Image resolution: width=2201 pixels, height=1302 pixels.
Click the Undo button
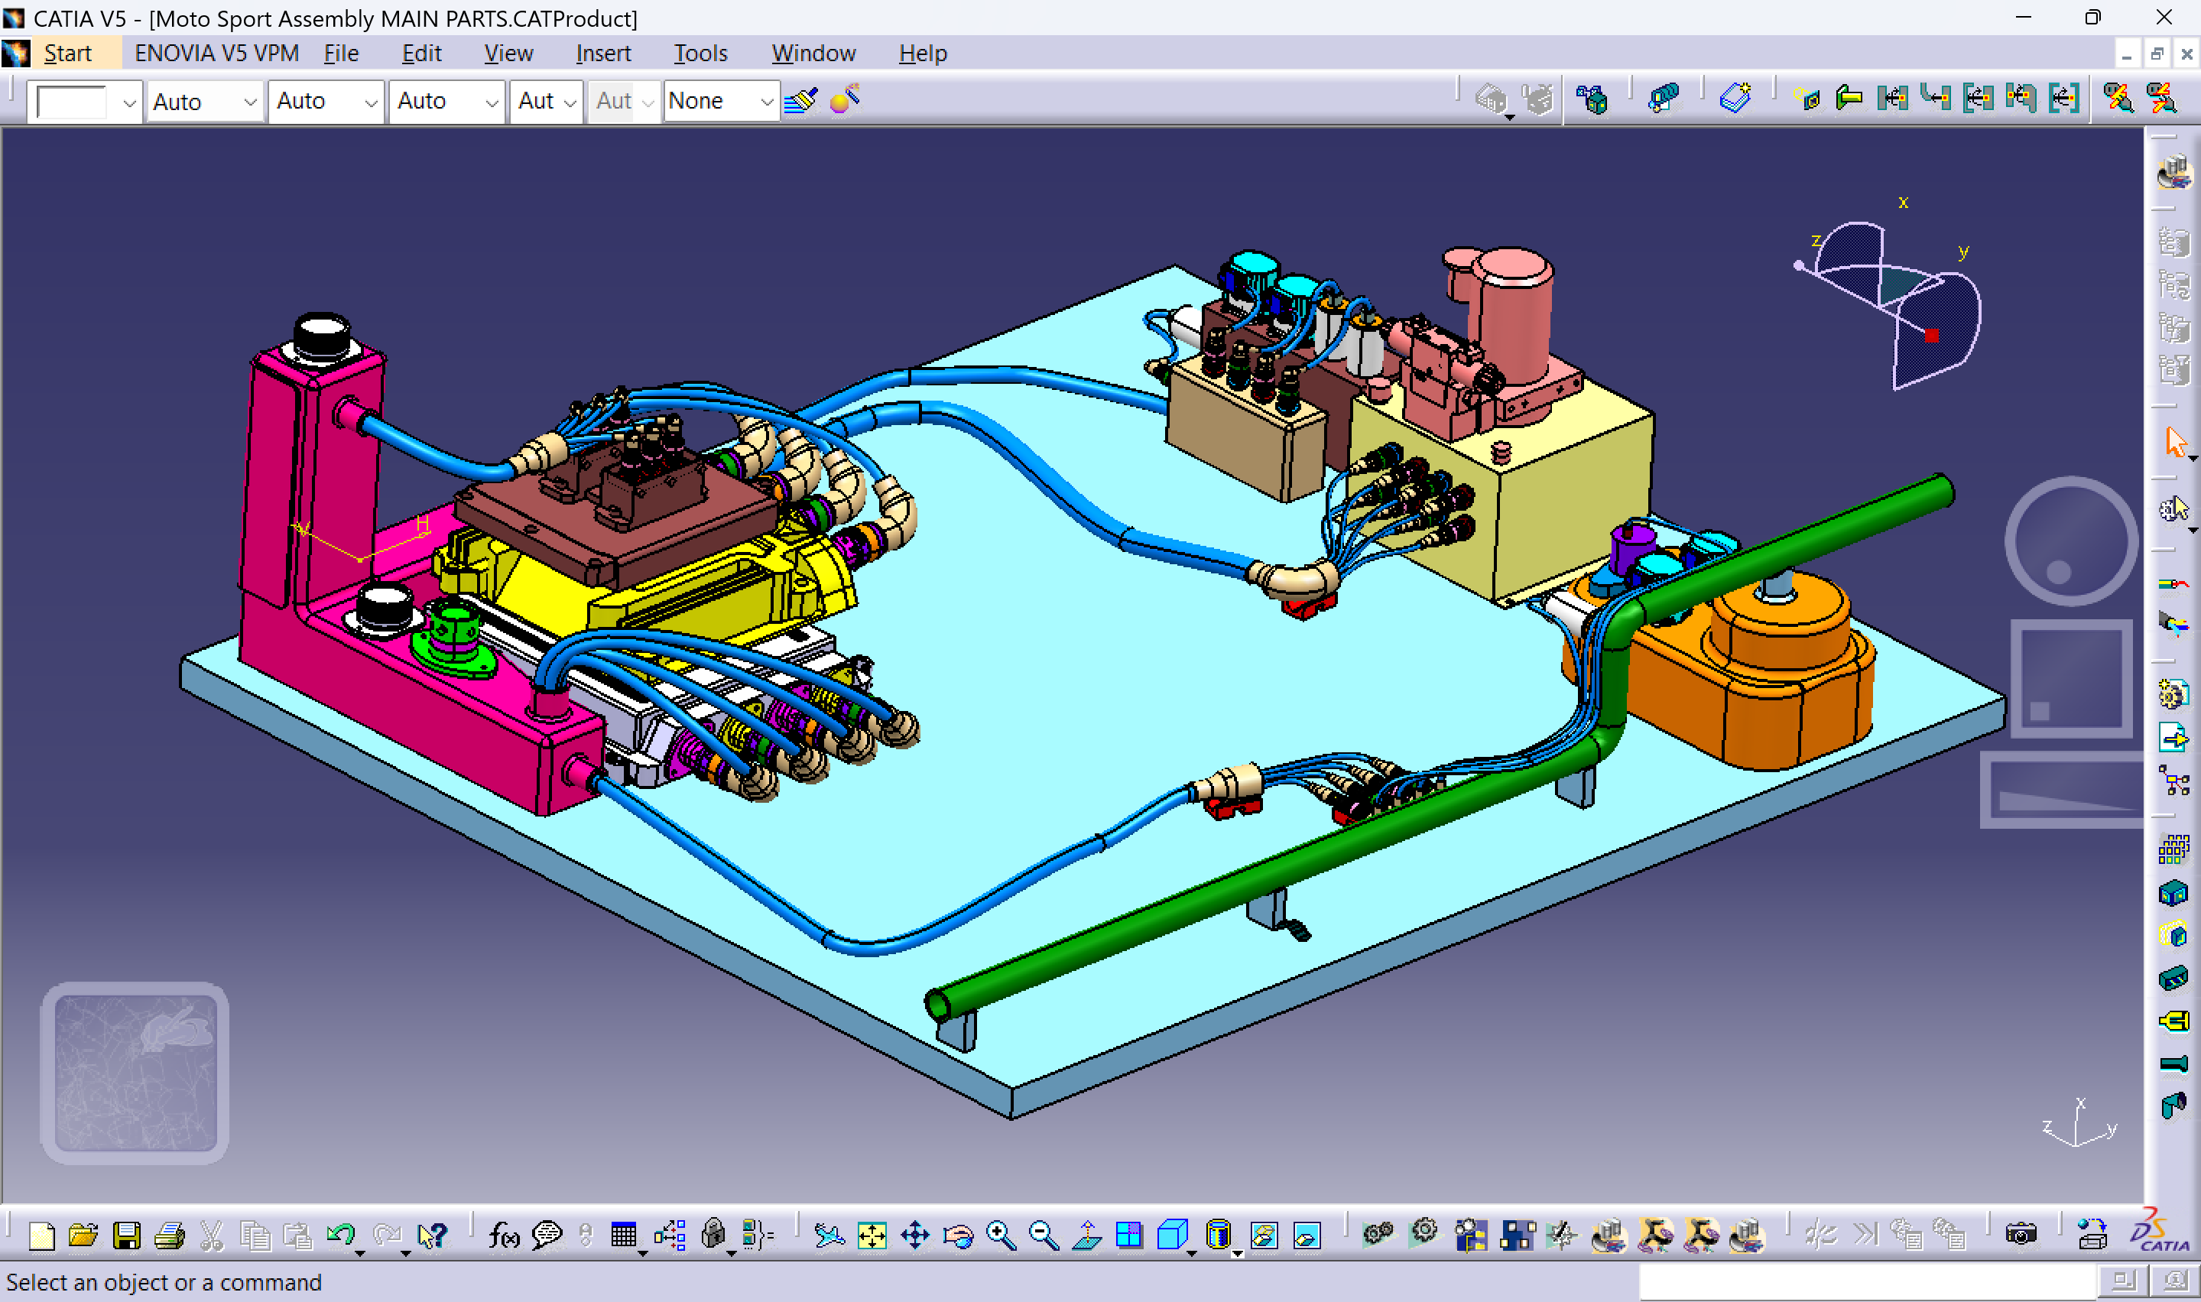coord(342,1235)
